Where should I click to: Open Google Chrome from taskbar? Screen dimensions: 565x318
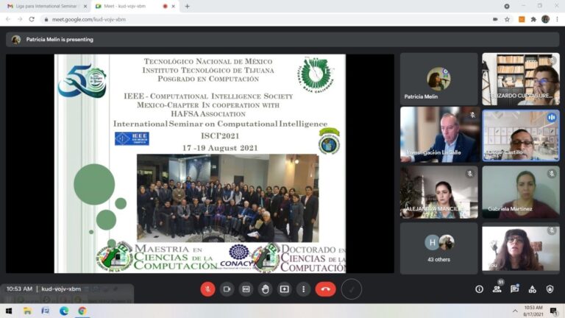pyautogui.click(x=82, y=311)
